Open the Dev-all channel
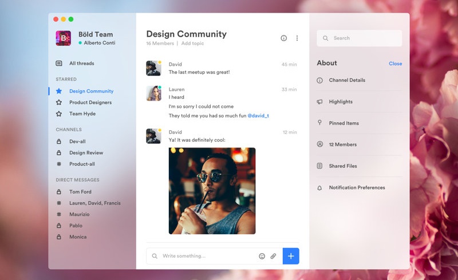This screenshot has width=458, height=280. tap(77, 142)
